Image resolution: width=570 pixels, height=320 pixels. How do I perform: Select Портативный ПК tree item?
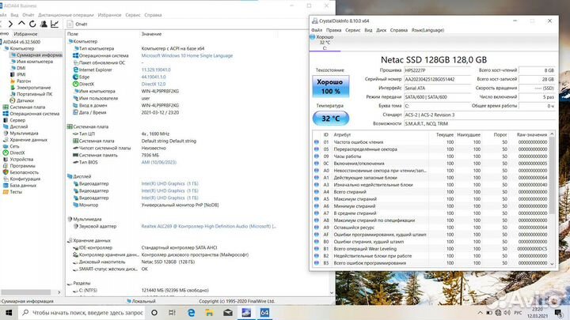[31, 94]
